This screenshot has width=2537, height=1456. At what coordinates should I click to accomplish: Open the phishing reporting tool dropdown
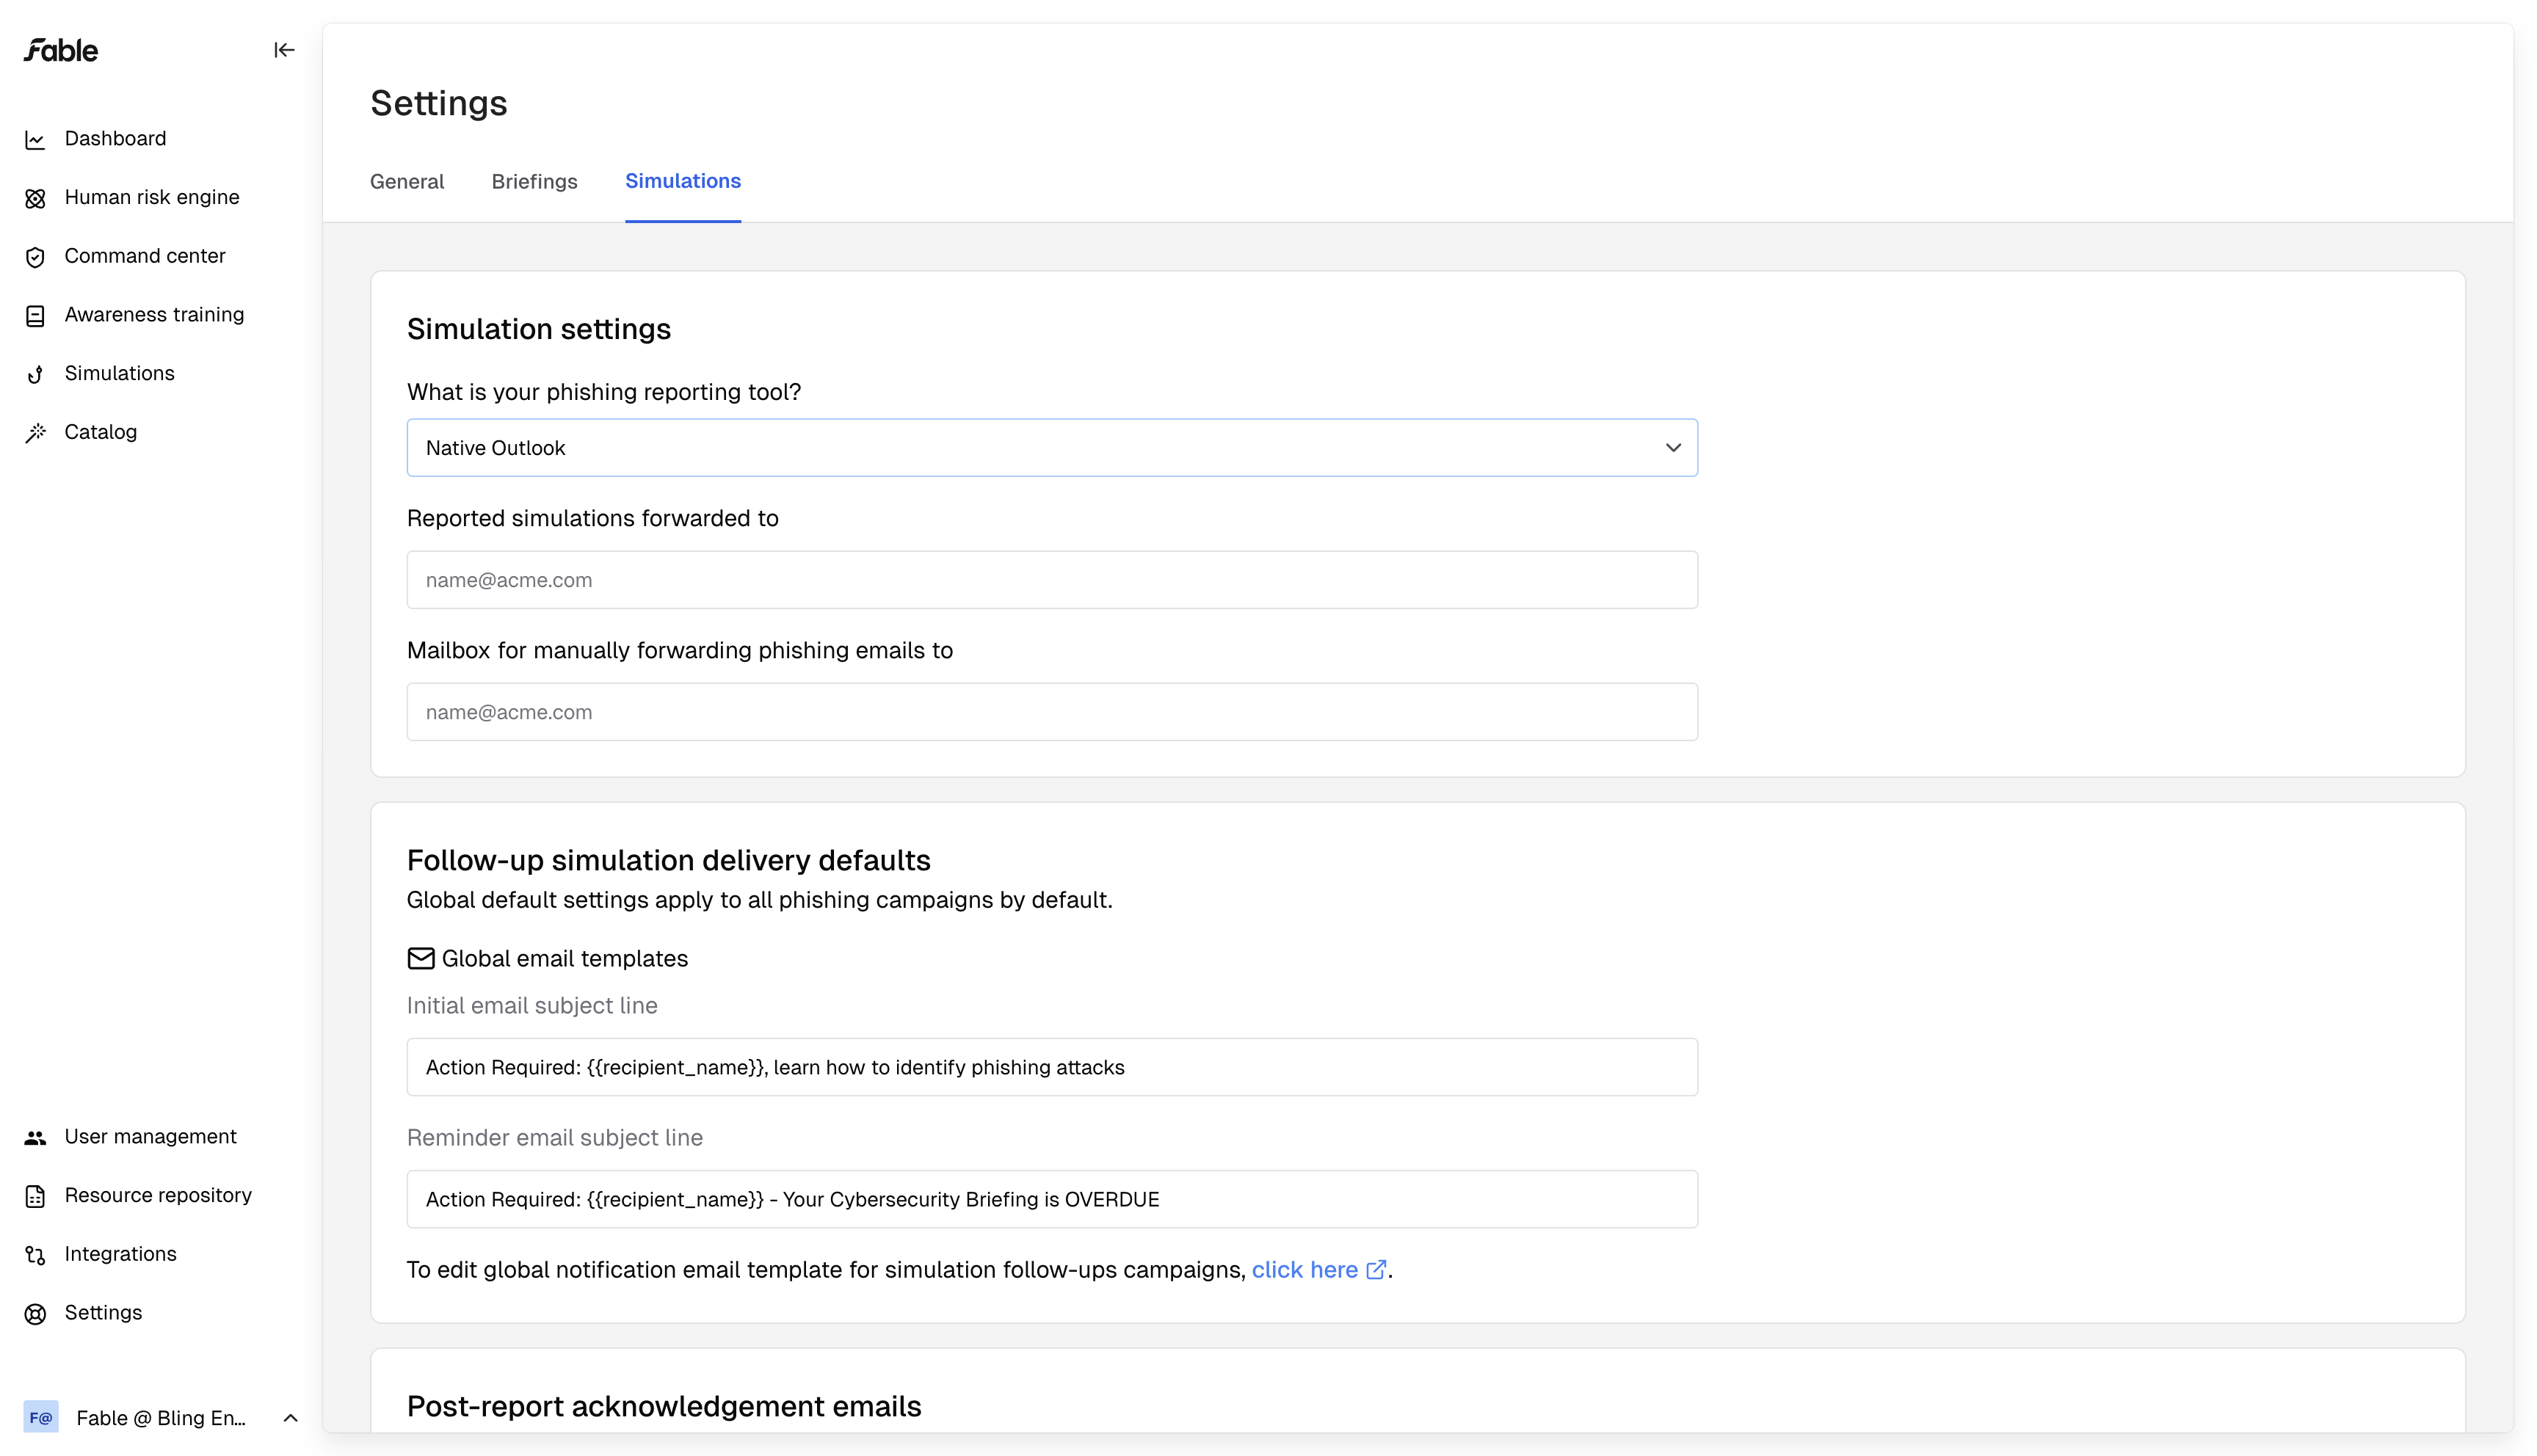coord(1052,448)
